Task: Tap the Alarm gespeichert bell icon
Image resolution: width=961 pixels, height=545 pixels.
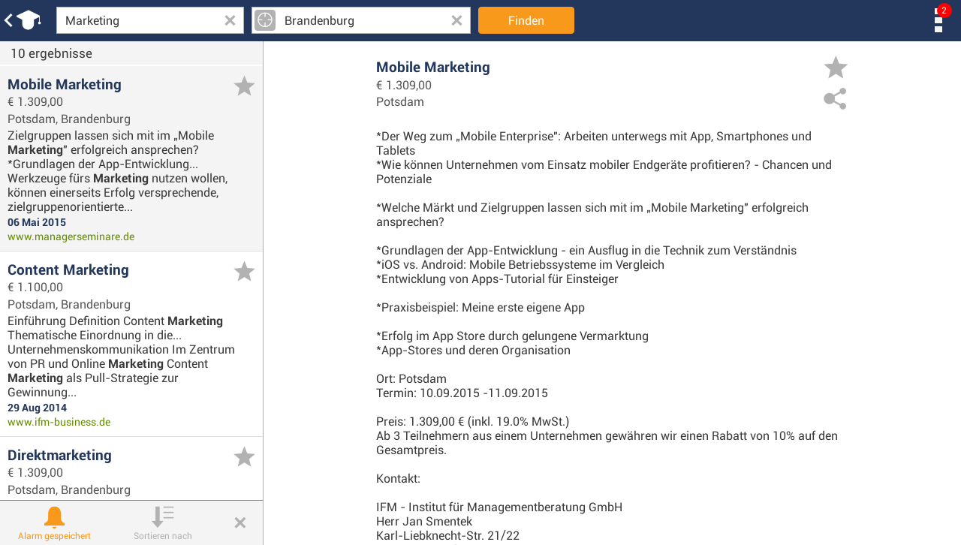Action: [x=54, y=522]
